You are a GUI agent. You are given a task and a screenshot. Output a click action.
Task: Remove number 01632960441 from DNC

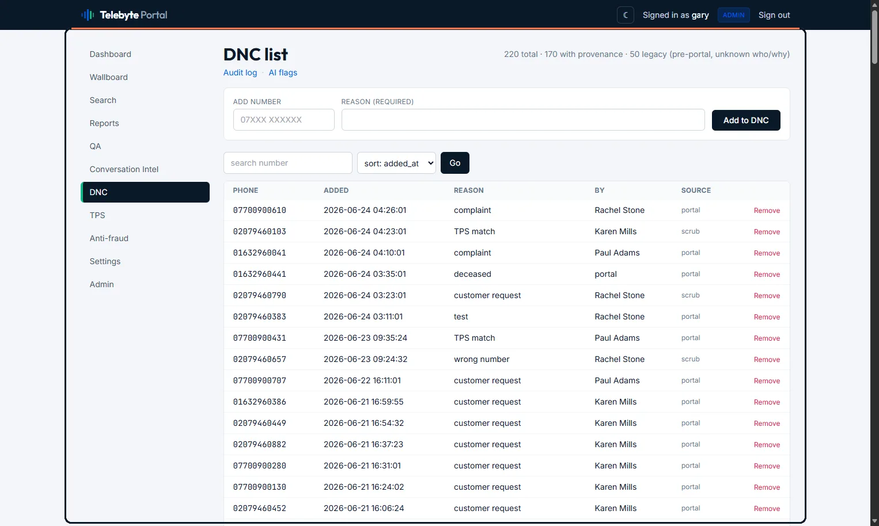[x=767, y=275]
